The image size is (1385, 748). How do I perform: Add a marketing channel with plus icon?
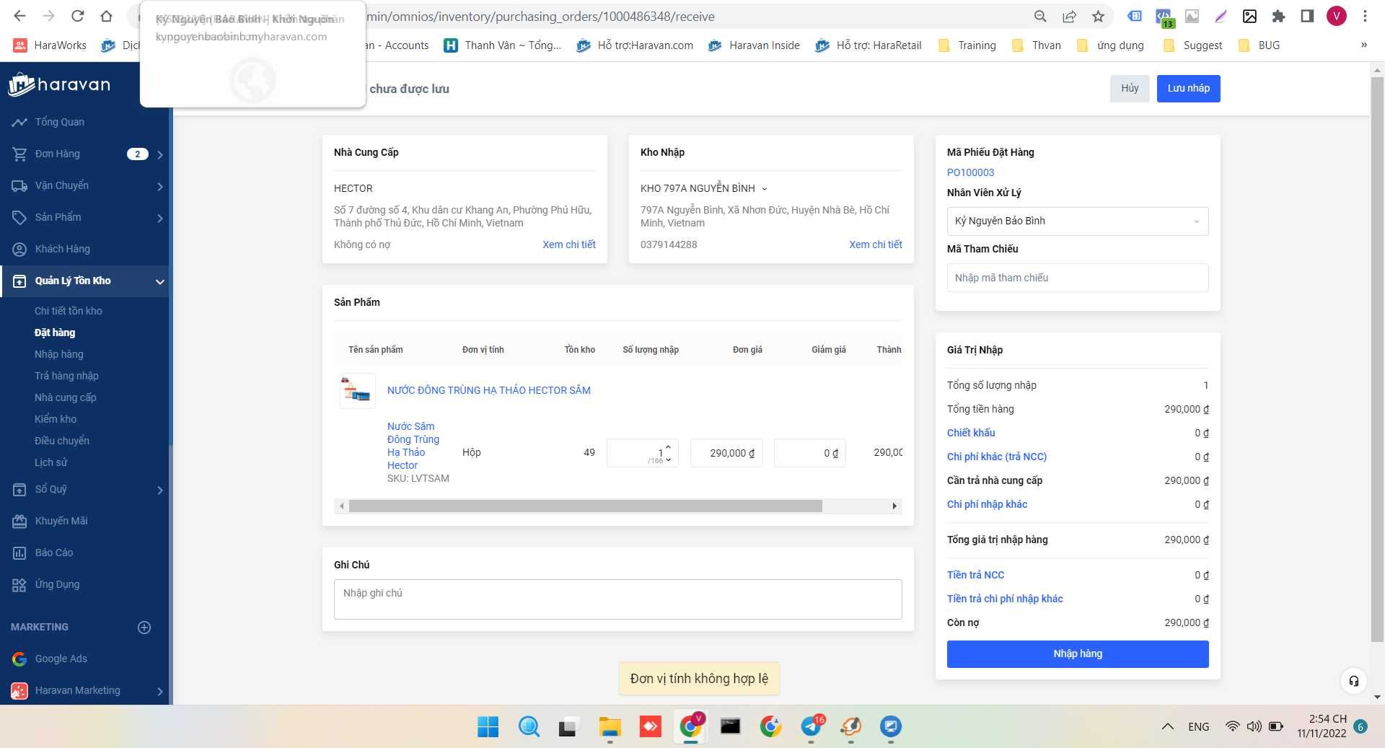(x=144, y=628)
